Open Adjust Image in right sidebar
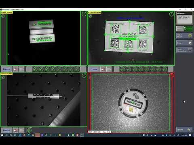The height and width of the screenshot is (145, 194). [x=184, y=36]
